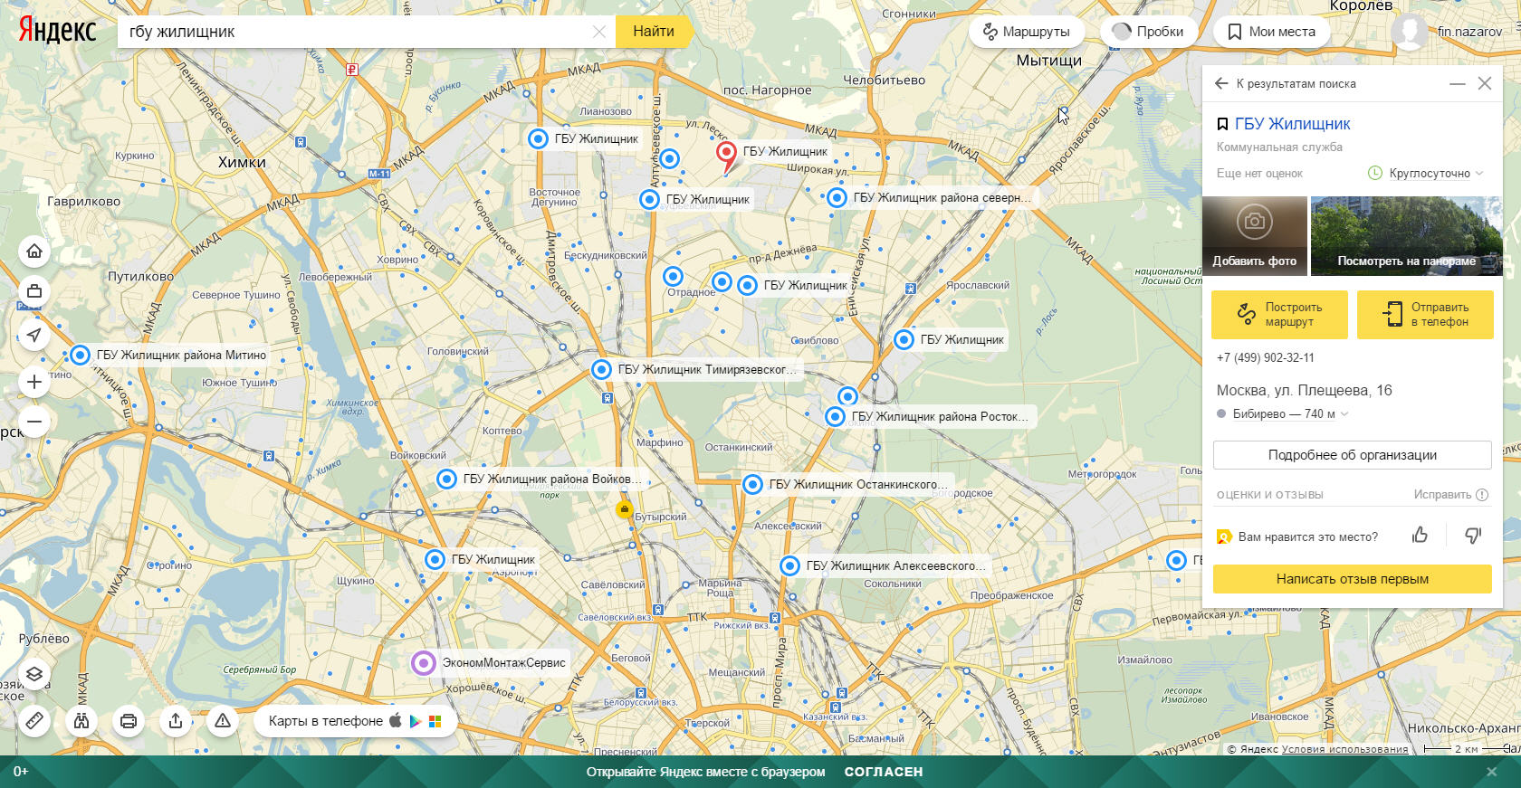The height and width of the screenshot is (788, 1521).
Task: Open Мои места saved places
Action: pos(1272,32)
